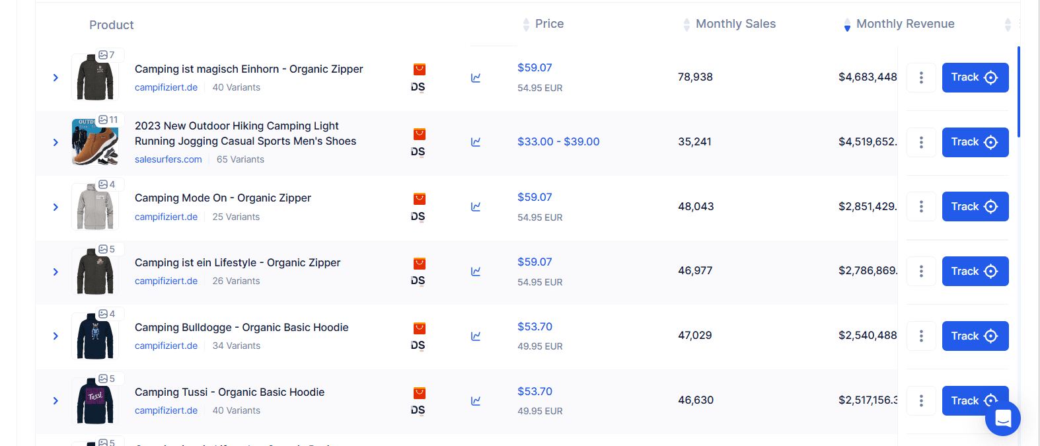Expand the Camping ist magisch Einhorn row
The width and height of the screenshot is (1040, 446).
click(x=56, y=78)
